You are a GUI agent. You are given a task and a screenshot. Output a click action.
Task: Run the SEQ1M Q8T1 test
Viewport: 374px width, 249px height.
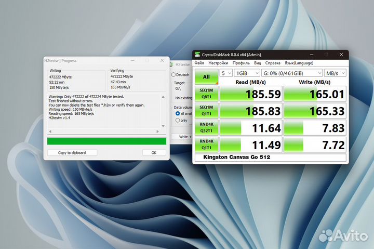[206, 94]
